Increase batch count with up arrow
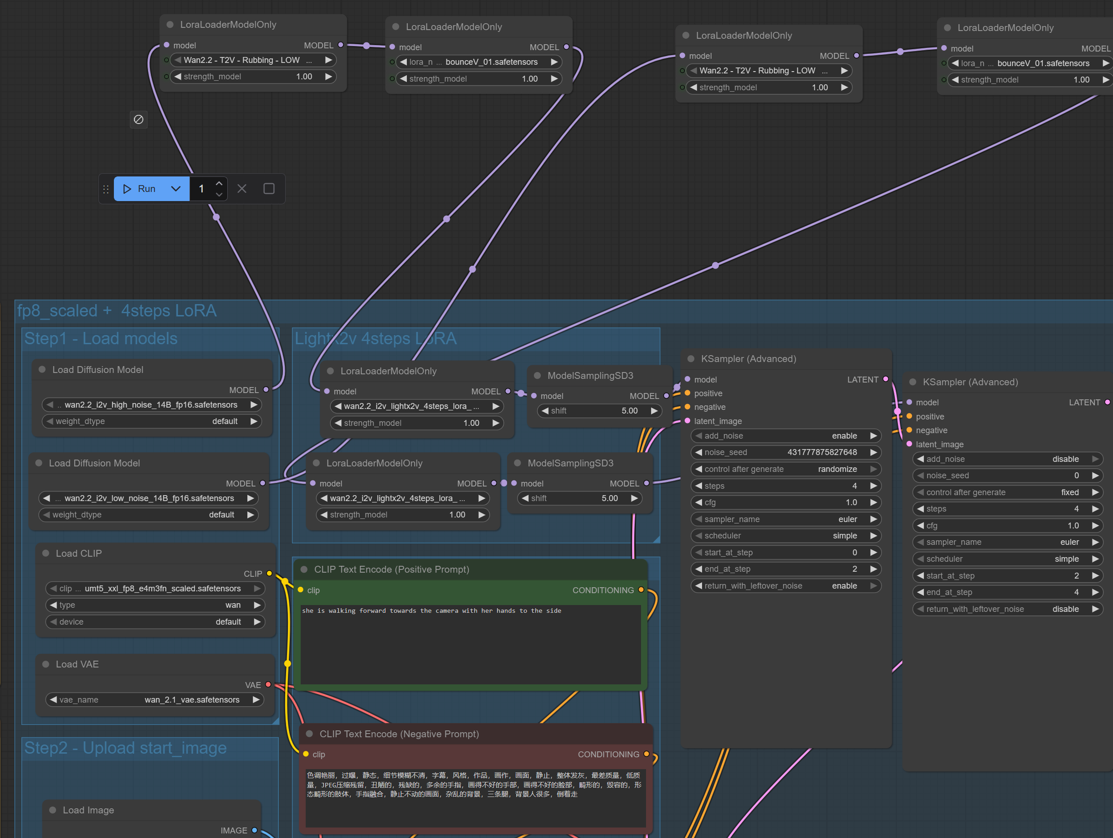 point(219,184)
